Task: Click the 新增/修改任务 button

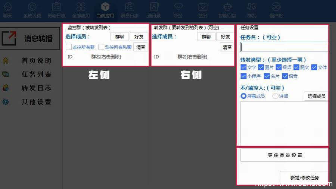Action: (x=304, y=178)
